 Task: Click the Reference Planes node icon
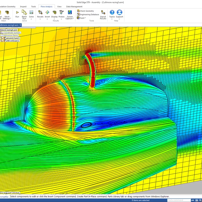pyautogui.click(x=2, y=35)
